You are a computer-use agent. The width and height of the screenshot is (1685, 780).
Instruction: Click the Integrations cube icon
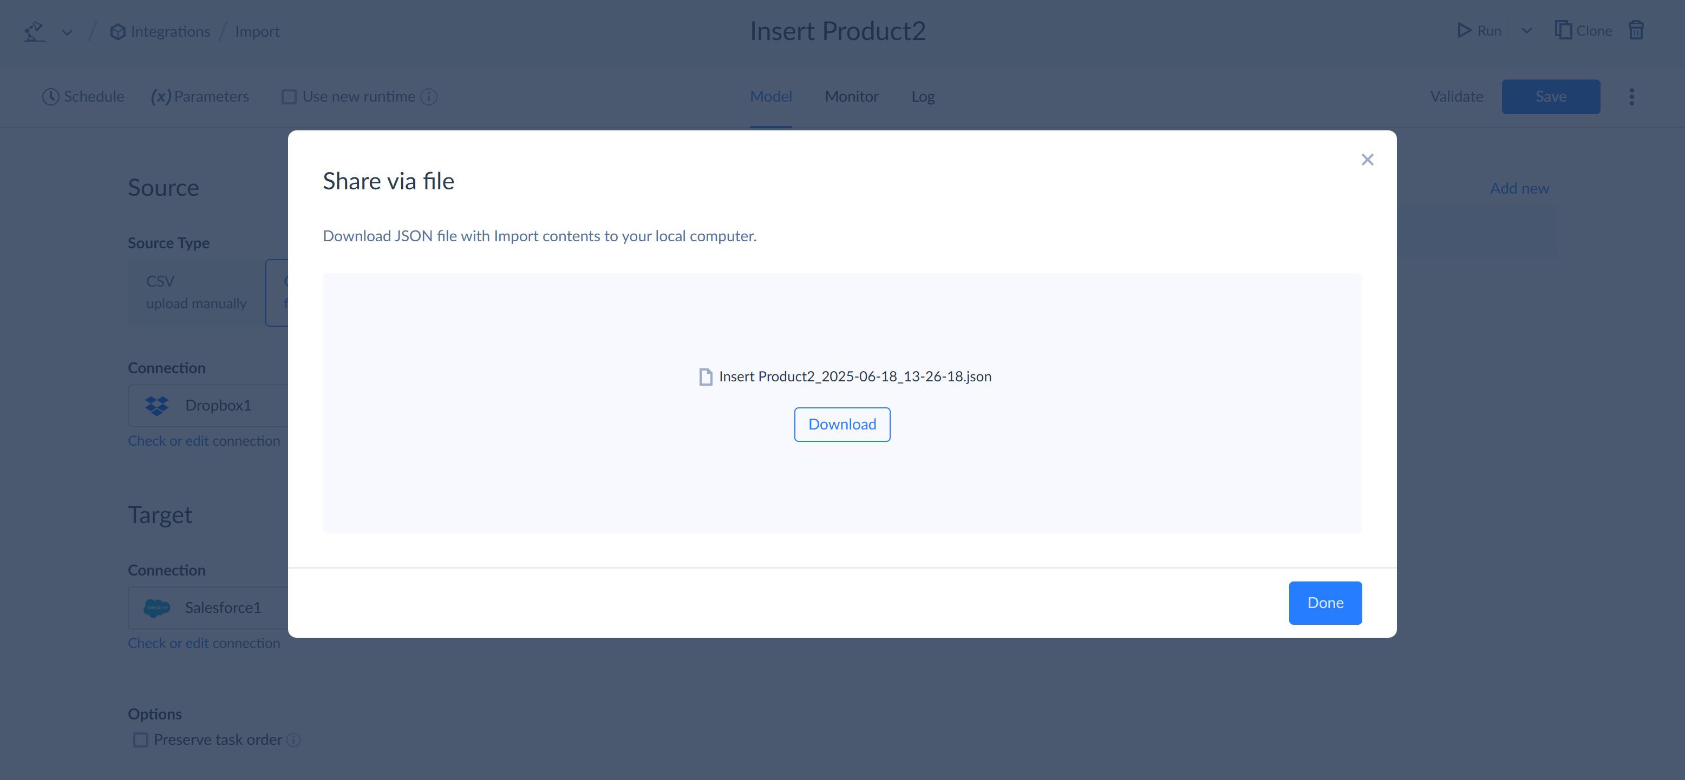coord(117,31)
